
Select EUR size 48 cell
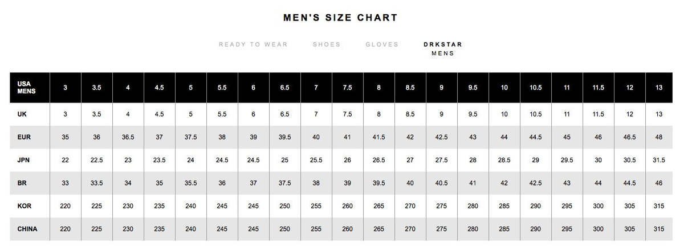point(659,137)
